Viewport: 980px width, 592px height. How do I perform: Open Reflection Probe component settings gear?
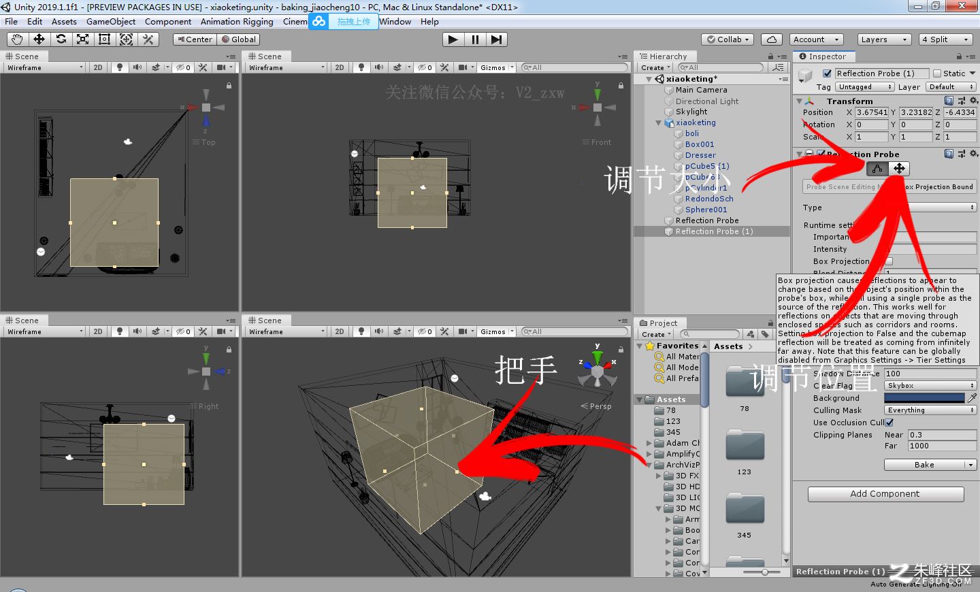tap(973, 154)
